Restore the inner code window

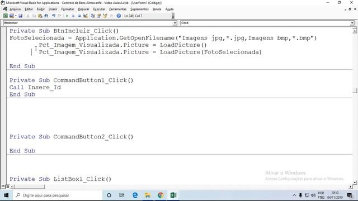click(350, 9)
